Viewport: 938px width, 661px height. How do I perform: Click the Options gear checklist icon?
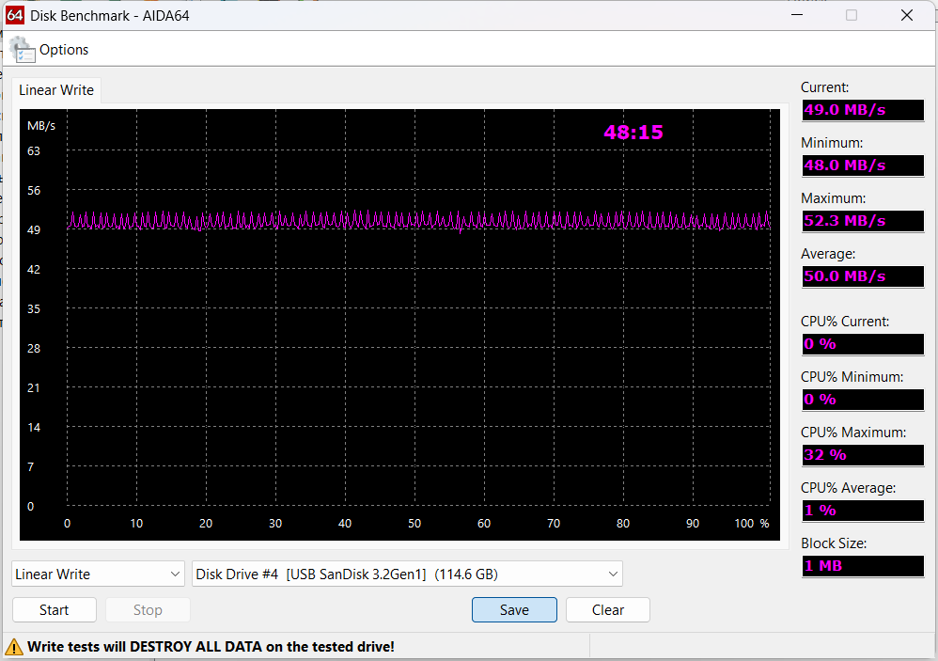click(x=22, y=50)
